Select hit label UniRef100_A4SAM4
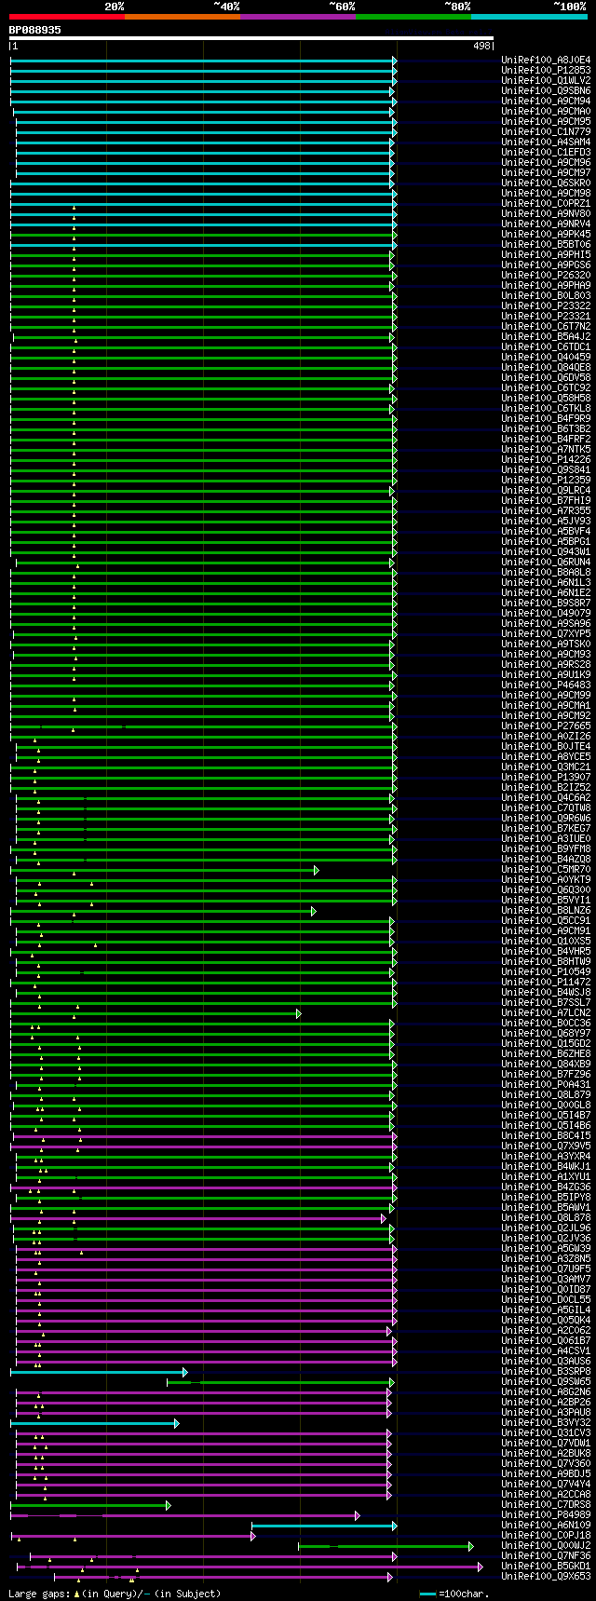The width and height of the screenshot is (596, 1601). point(546,142)
